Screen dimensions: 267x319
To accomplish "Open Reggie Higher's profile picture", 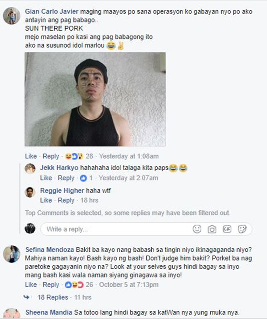I will coord(30,192).
